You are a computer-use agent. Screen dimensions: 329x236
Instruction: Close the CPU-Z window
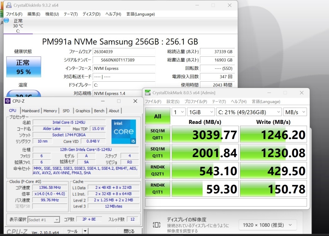pyautogui.click(x=135, y=101)
